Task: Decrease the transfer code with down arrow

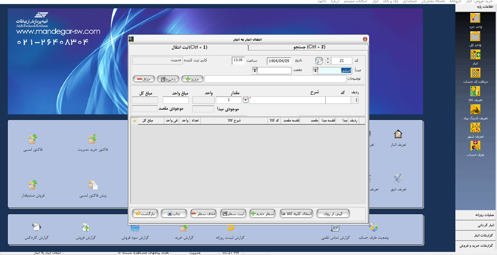Action: point(328,62)
